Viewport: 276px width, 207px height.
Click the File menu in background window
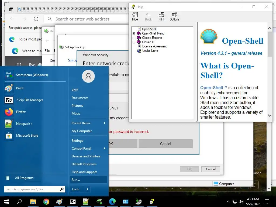click(47, 51)
